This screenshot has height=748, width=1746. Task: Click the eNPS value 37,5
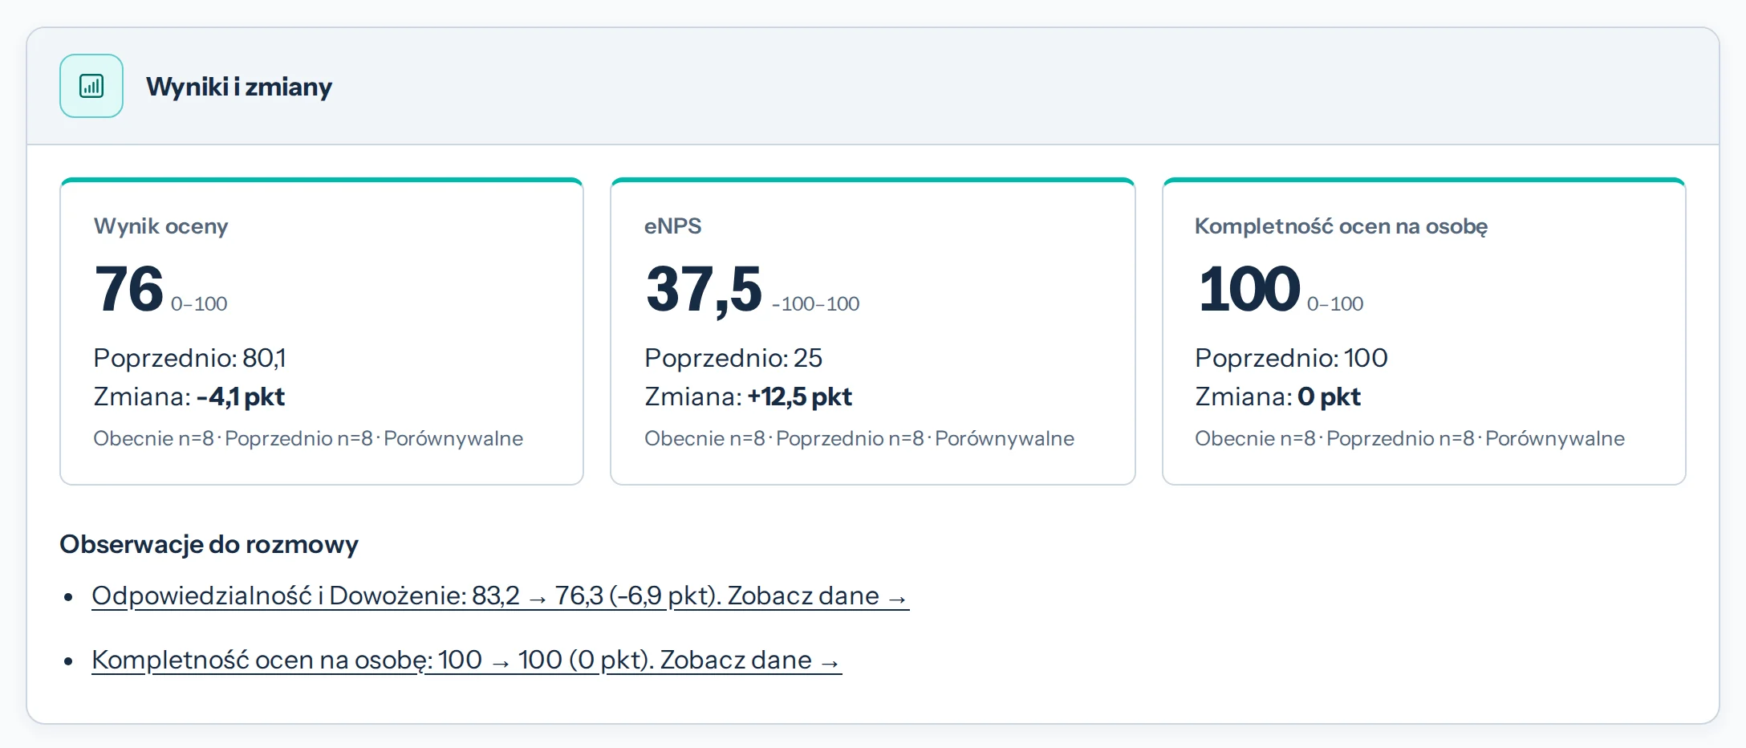[x=704, y=289]
